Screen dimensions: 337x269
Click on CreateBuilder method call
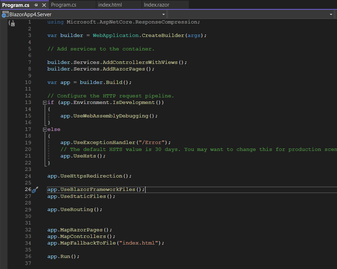(163, 35)
